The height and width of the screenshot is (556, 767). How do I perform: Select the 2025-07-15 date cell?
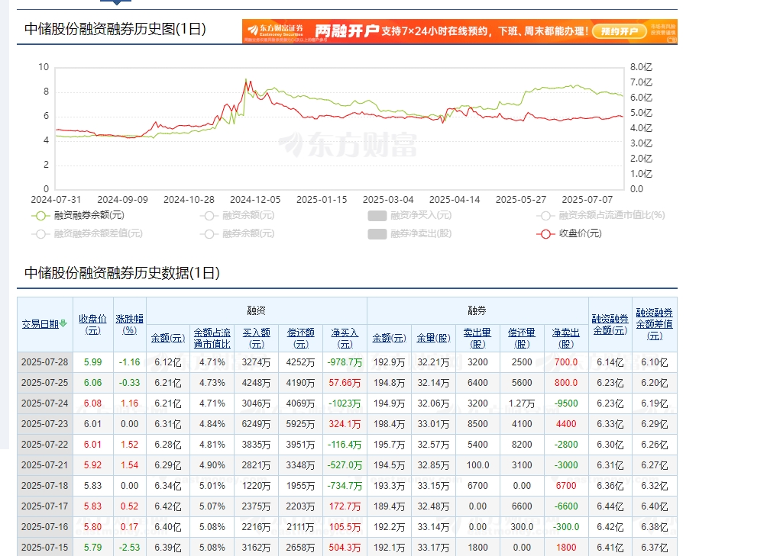(x=45, y=547)
